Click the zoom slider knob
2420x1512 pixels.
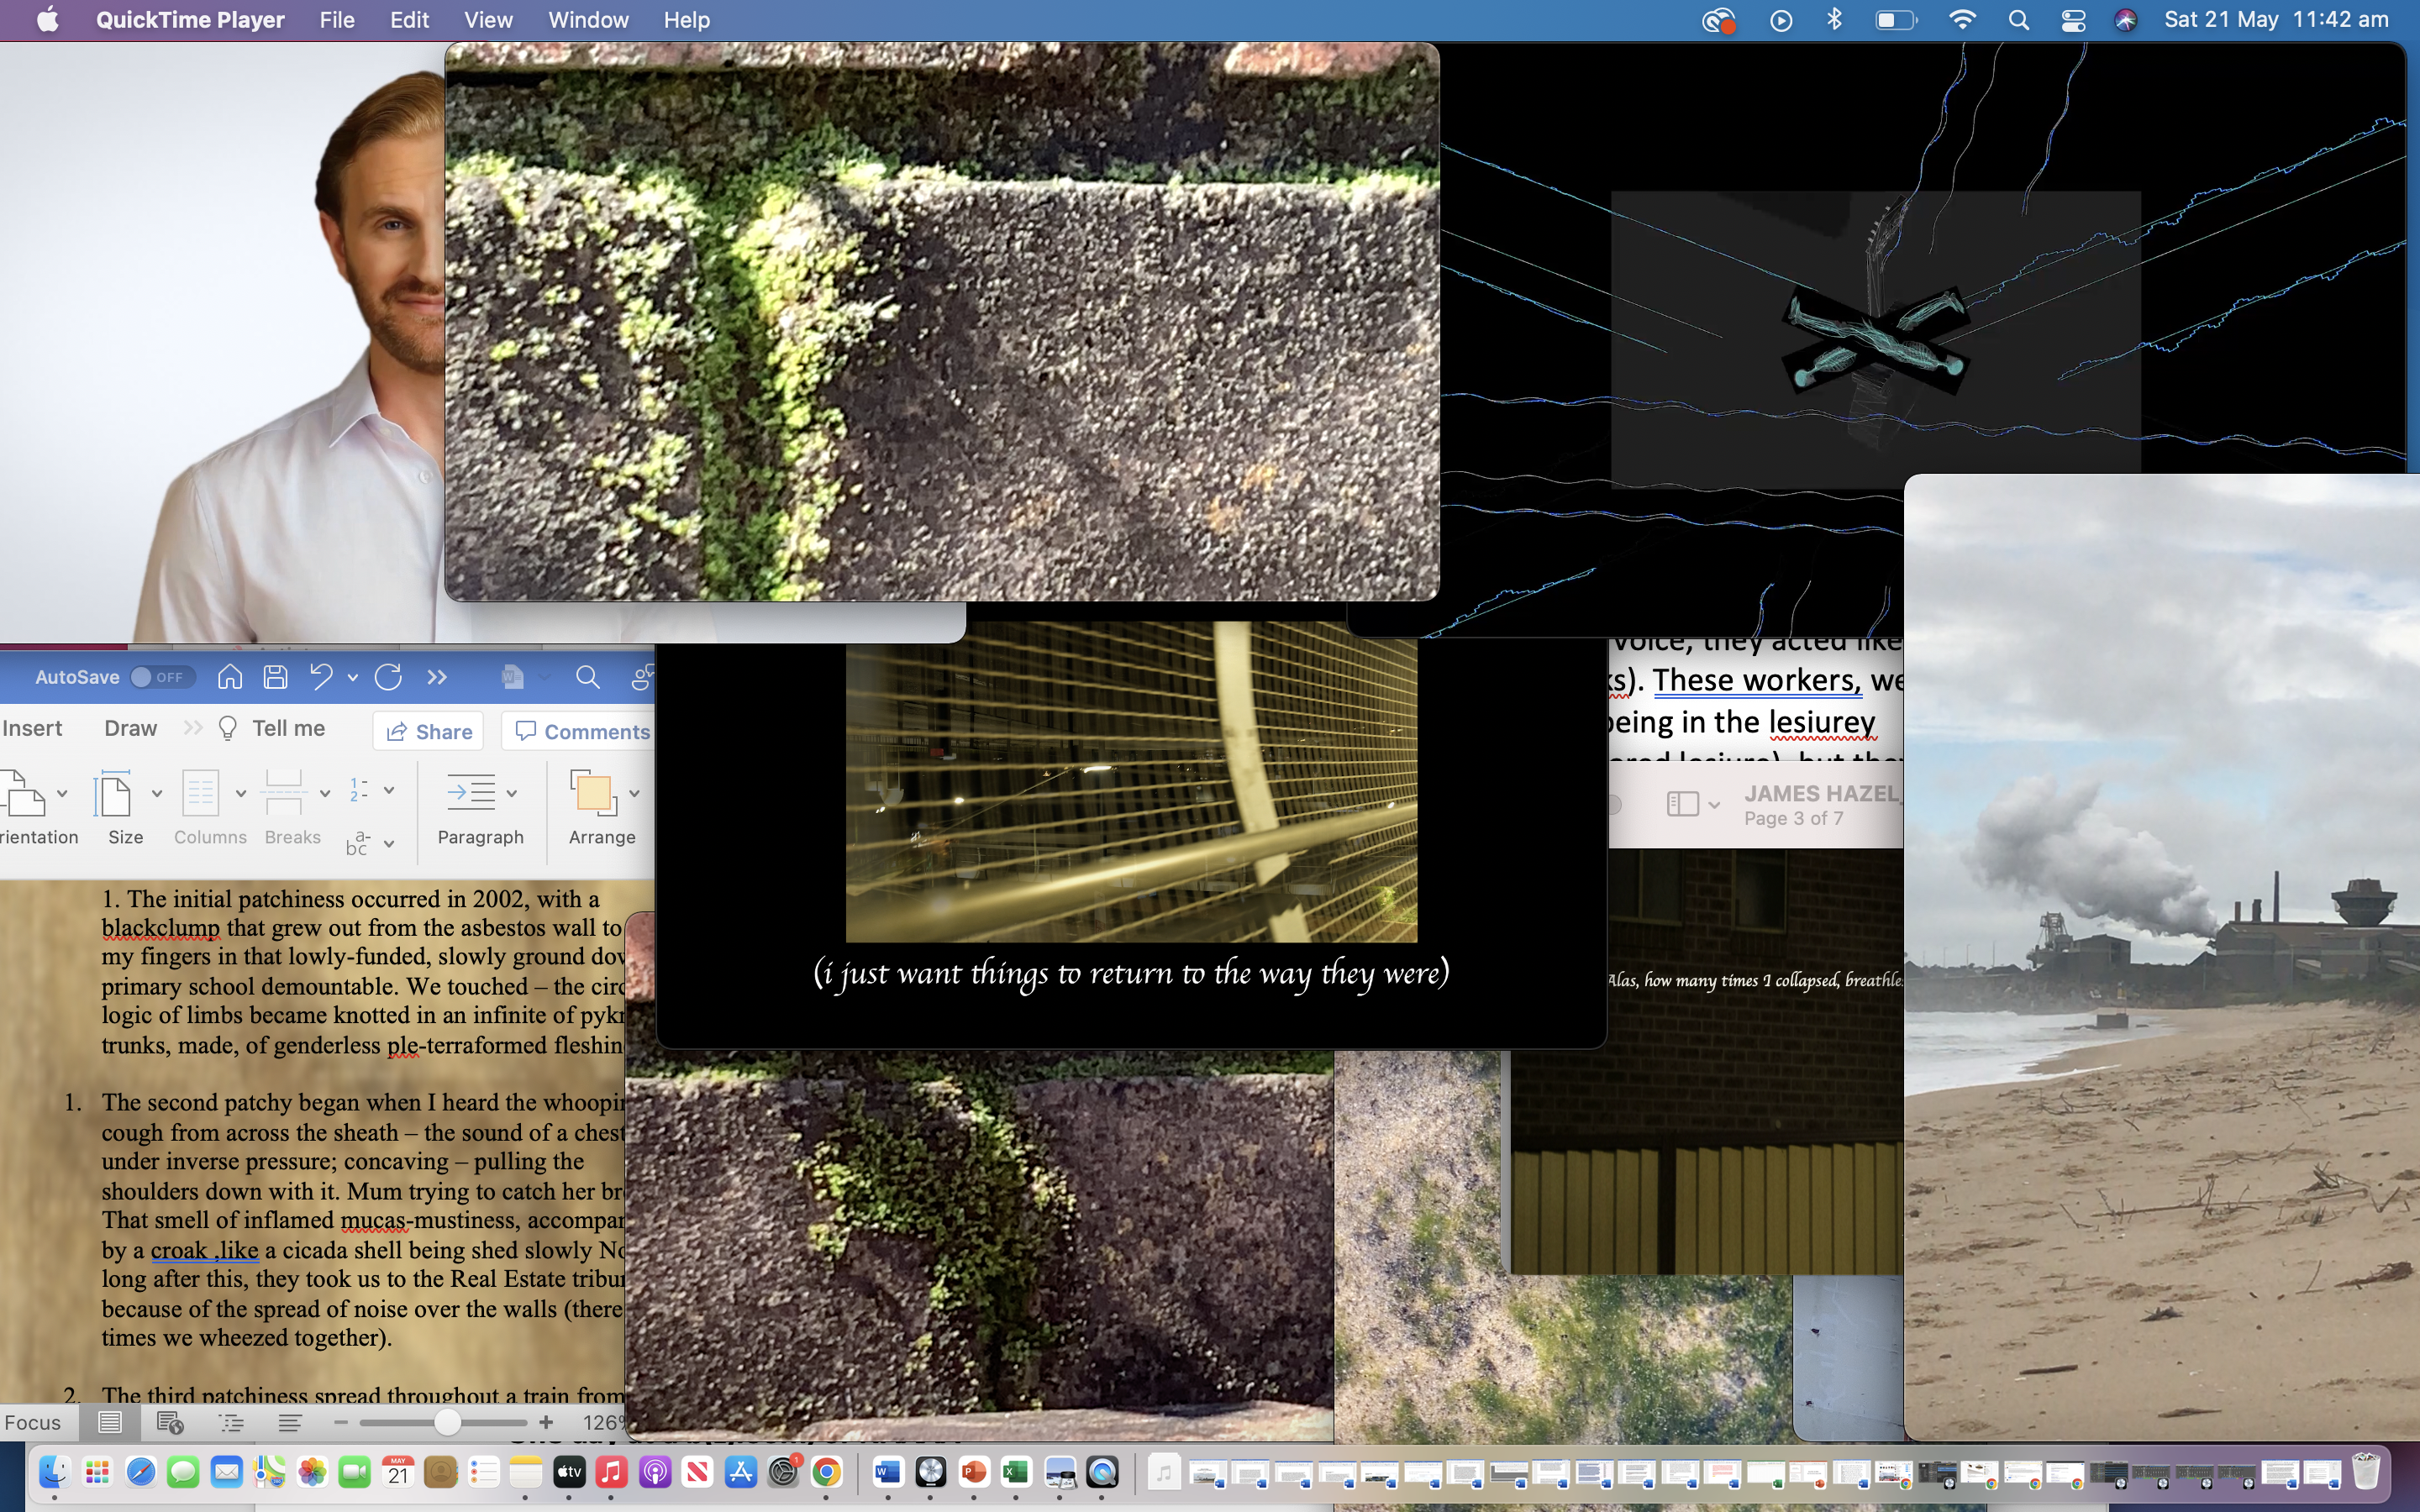(x=447, y=1422)
